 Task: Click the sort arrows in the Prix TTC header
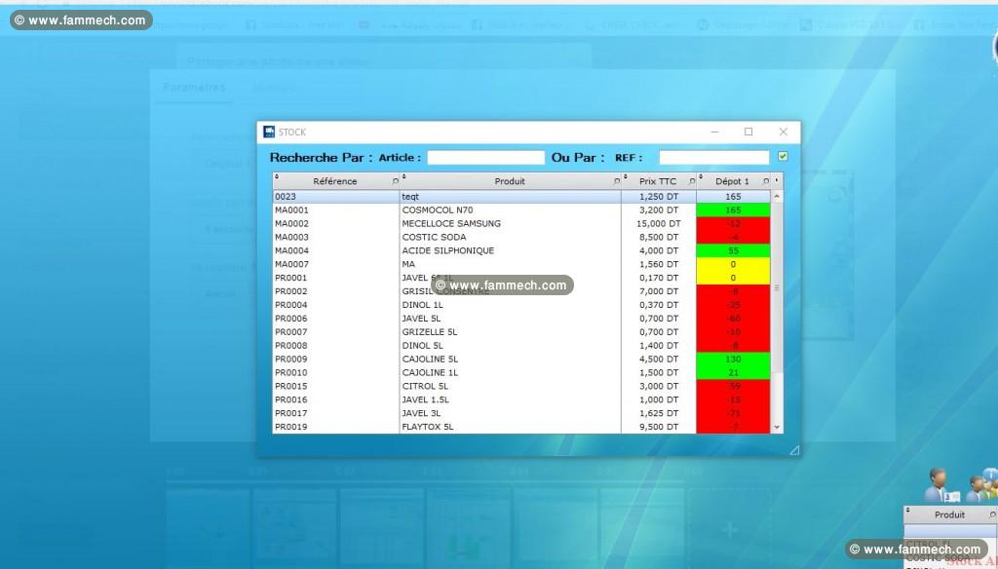[626, 177]
